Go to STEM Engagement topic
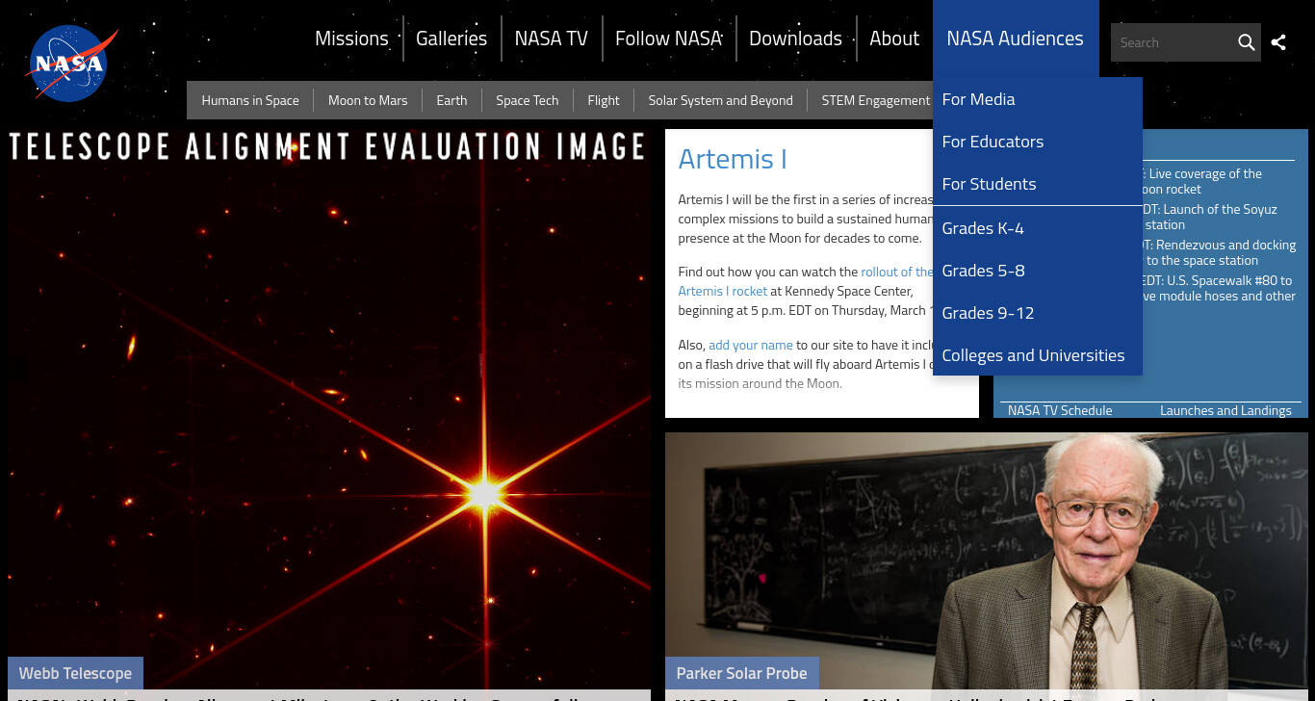Image resolution: width=1315 pixels, height=701 pixels. tap(875, 100)
